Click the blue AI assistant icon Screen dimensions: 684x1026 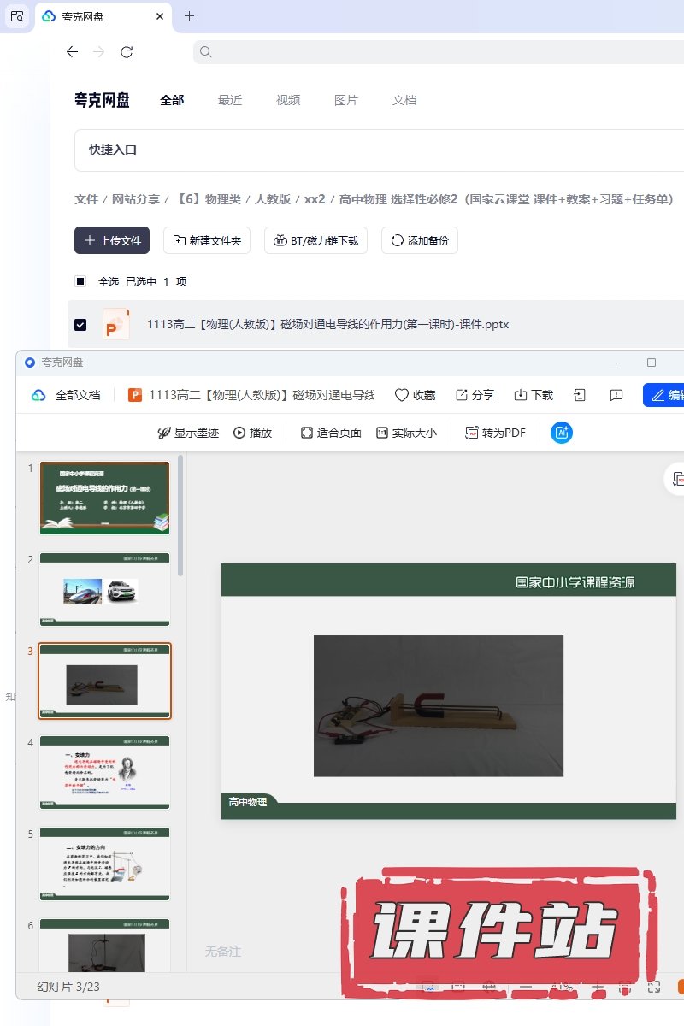[x=562, y=433]
